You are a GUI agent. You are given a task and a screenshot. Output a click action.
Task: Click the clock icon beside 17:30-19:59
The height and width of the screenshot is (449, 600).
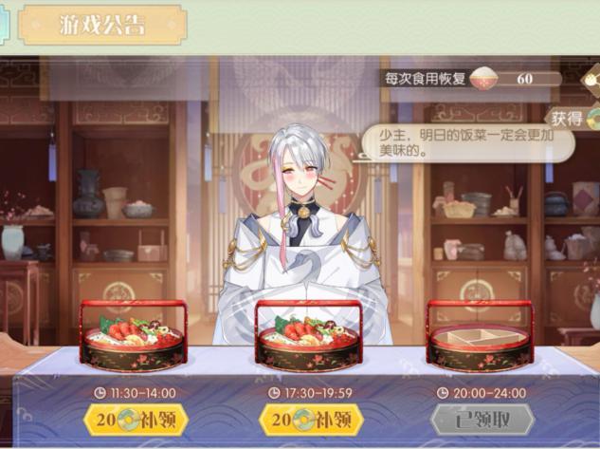[x=274, y=393]
